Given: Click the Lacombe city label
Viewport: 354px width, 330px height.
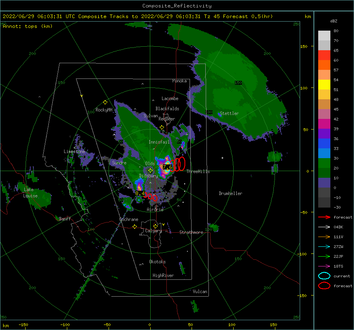Looking at the screenshot, I should [x=170, y=98].
